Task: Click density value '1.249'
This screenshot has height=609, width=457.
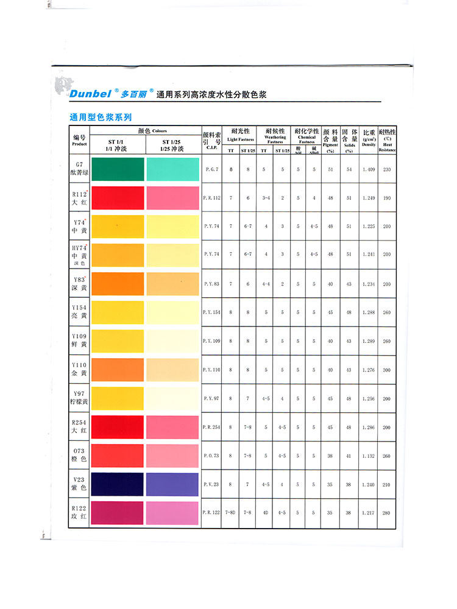Action: pos(369,198)
